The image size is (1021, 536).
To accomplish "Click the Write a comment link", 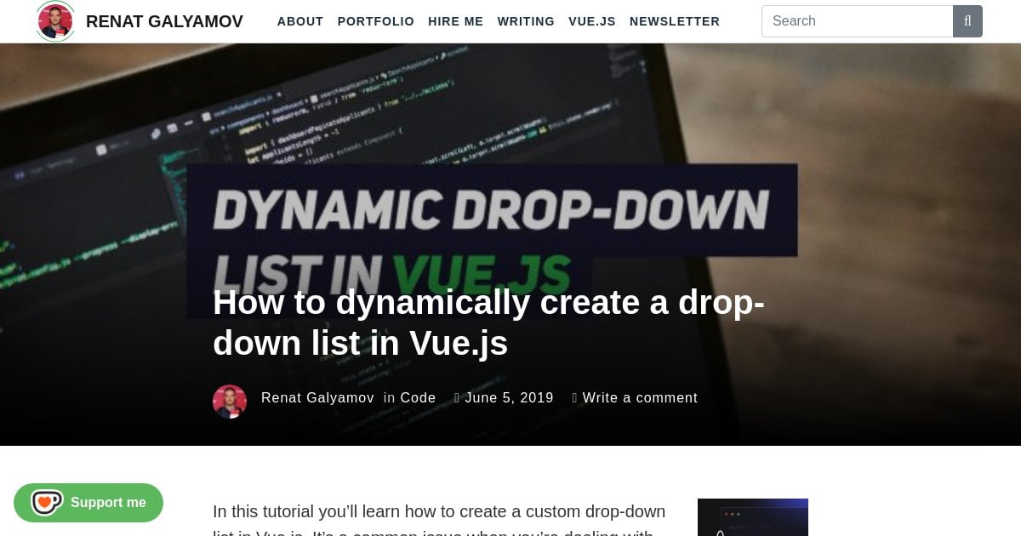I will coord(640,398).
